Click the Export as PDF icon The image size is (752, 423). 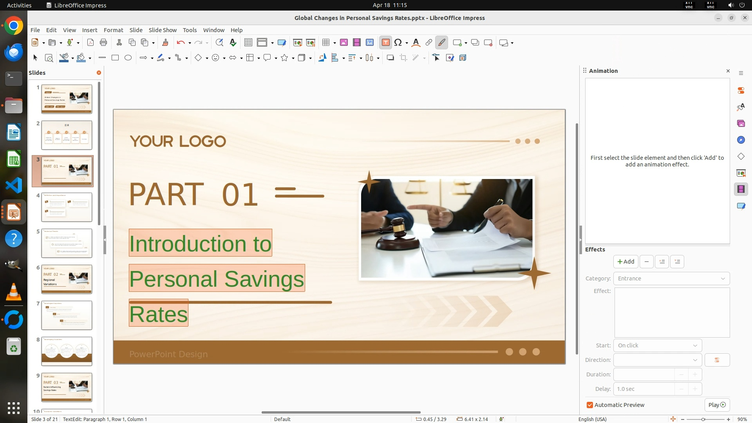click(x=90, y=43)
